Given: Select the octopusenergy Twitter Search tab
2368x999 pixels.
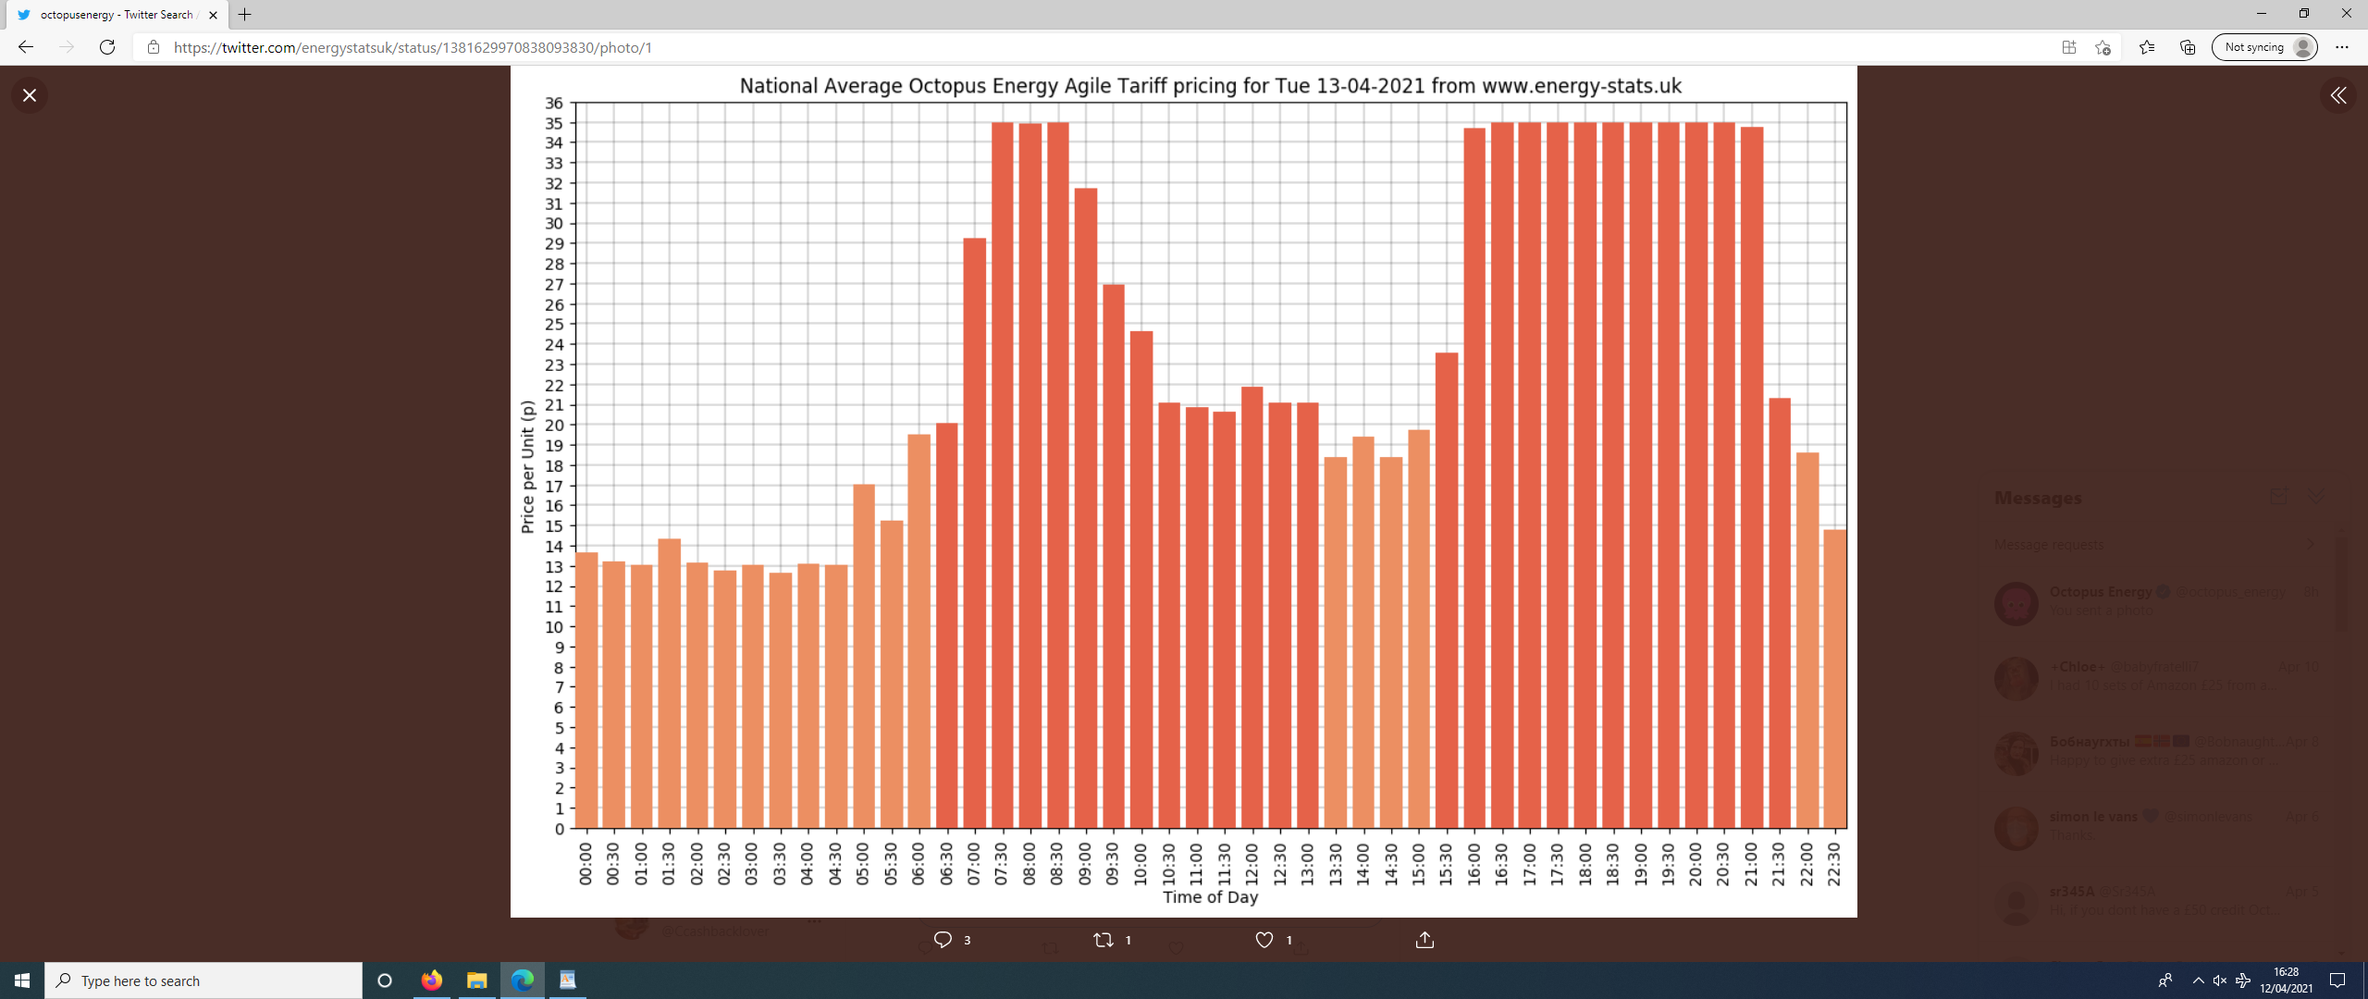Looking at the screenshot, I should click(x=116, y=15).
